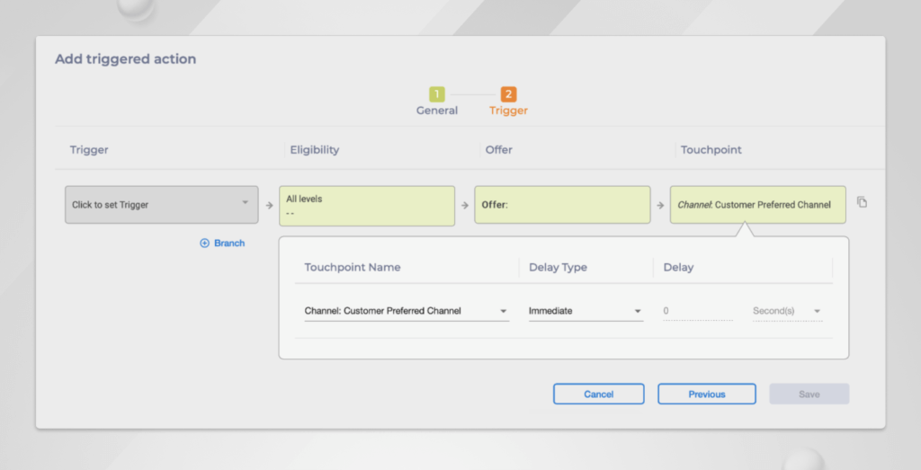Switch to the General step tab
Viewport: 921px width, 470px height.
(436, 111)
